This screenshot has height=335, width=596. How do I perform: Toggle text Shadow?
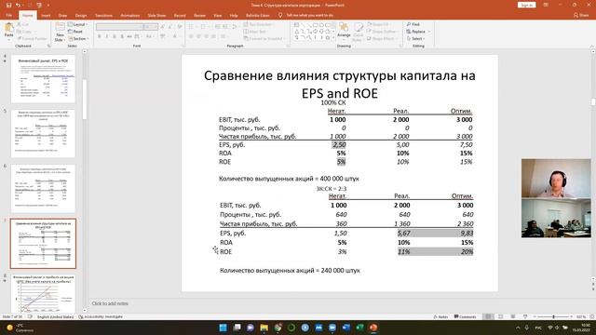[122, 36]
